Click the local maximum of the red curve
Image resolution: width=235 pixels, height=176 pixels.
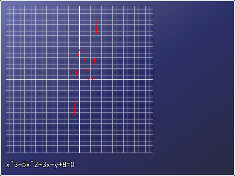tap(81, 48)
